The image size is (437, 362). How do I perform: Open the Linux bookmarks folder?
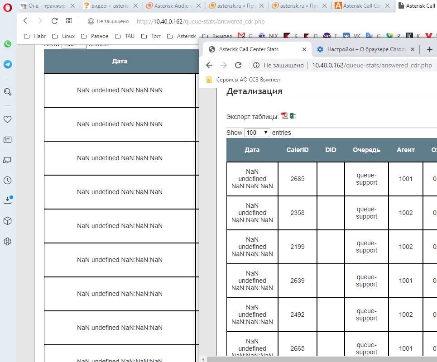pos(63,36)
